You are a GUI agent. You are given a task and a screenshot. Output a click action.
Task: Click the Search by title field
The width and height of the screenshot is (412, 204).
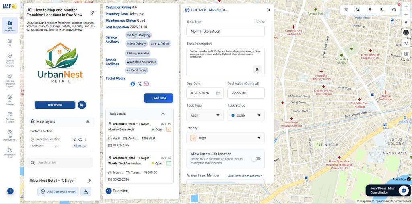pyautogui.click(x=60, y=162)
